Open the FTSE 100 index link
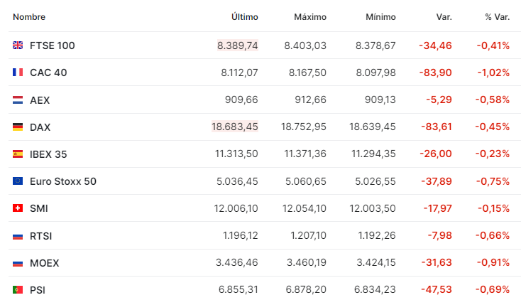 pyautogui.click(x=52, y=45)
